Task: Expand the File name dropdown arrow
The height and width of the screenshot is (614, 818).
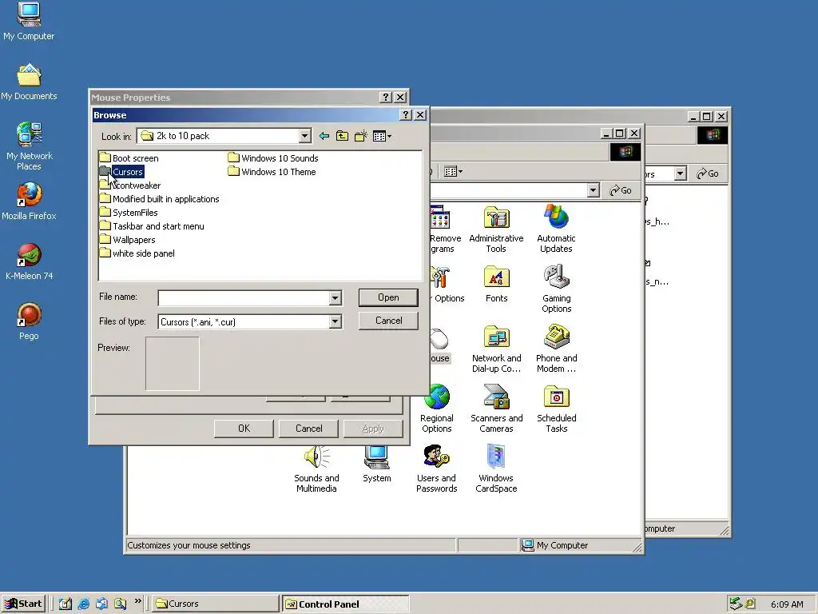Action: coord(336,298)
